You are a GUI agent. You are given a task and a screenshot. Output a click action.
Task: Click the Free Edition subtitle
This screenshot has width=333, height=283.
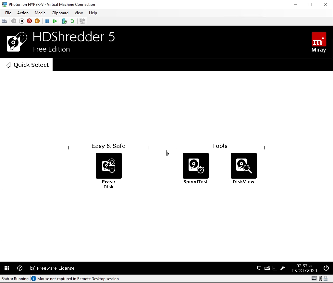pyautogui.click(x=51, y=49)
